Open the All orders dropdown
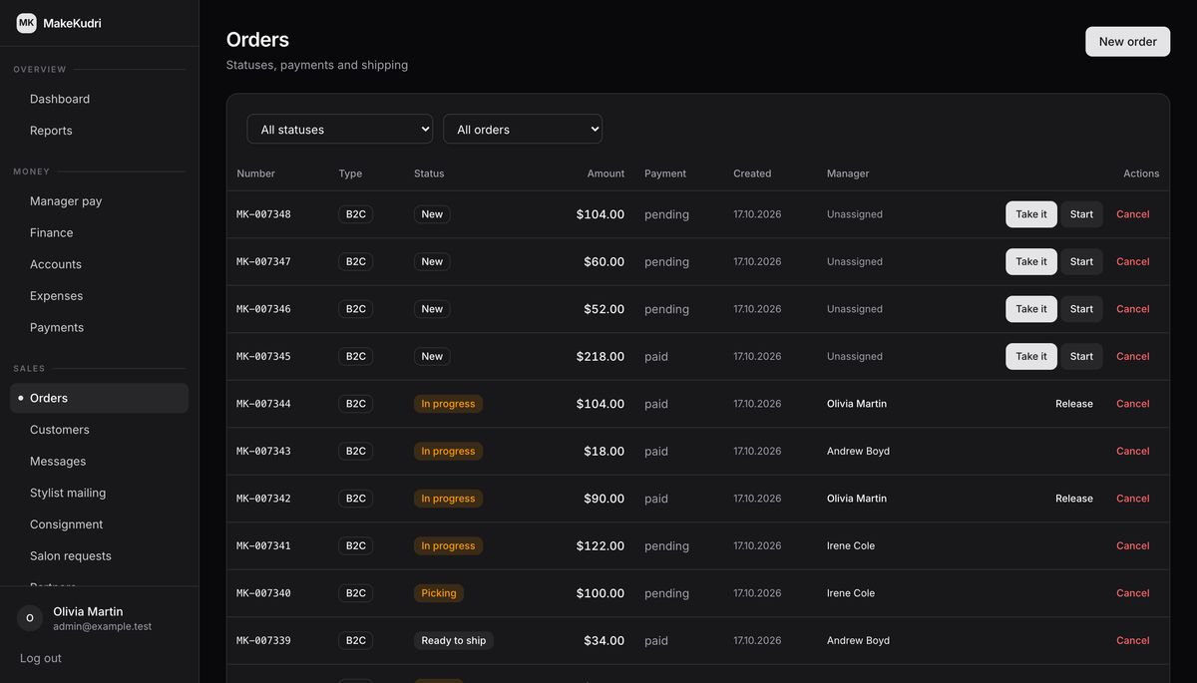 523,129
